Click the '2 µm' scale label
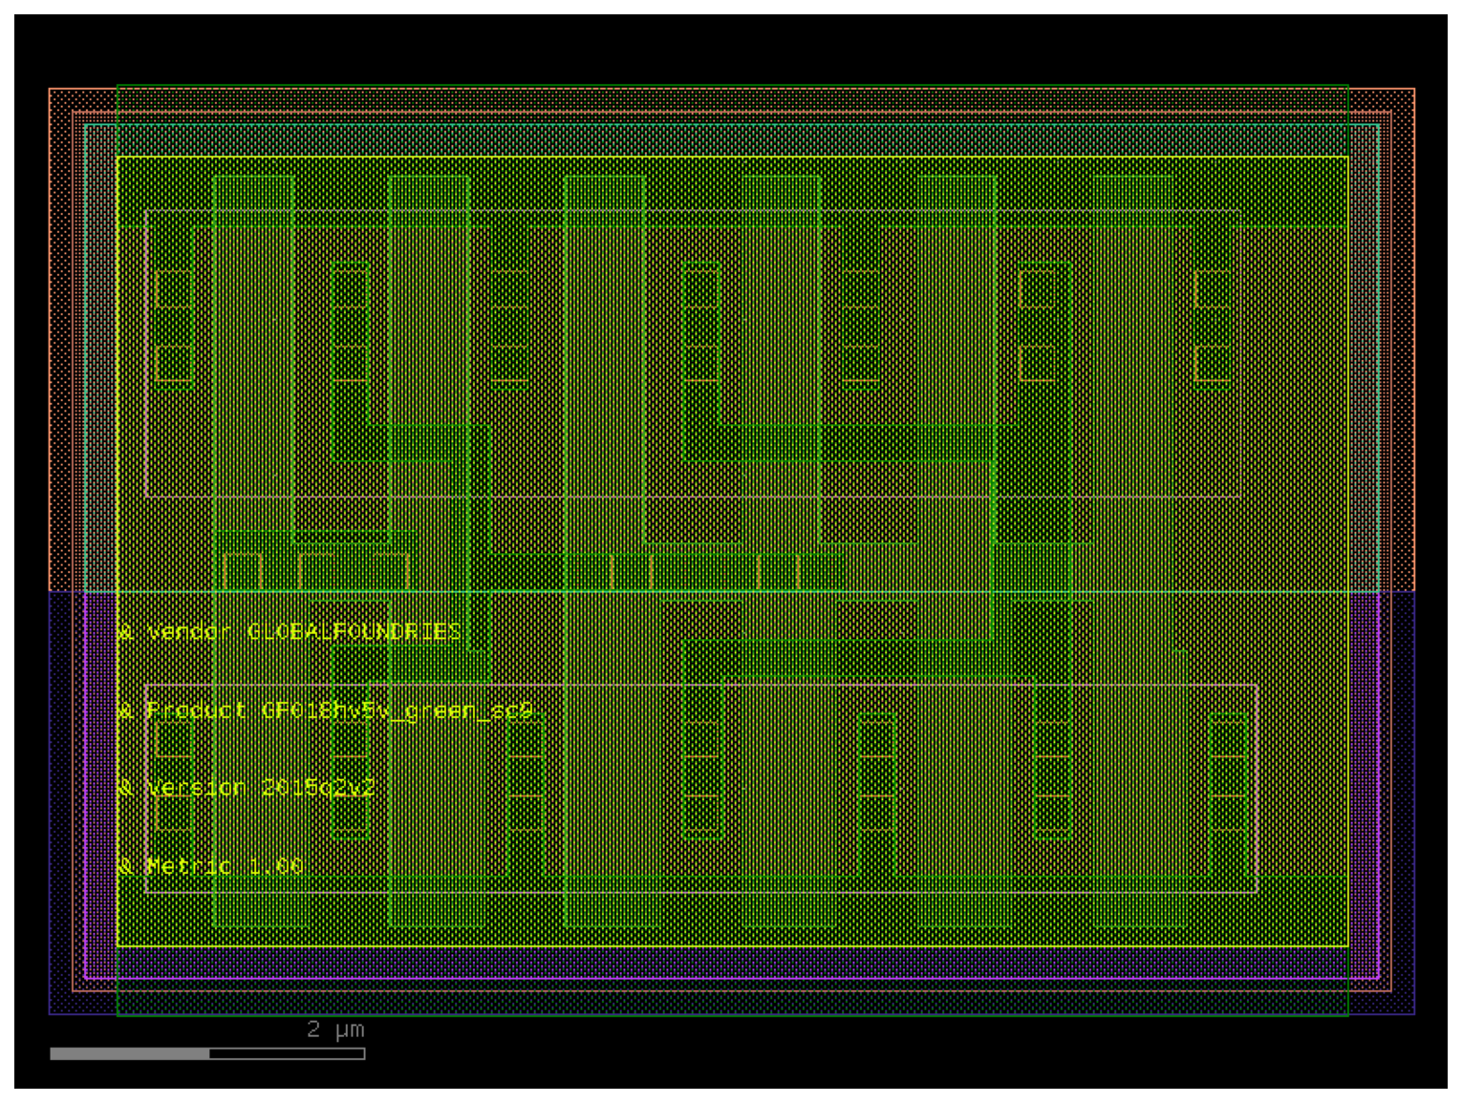Screen dimensions: 1462x1103 point(335,1029)
